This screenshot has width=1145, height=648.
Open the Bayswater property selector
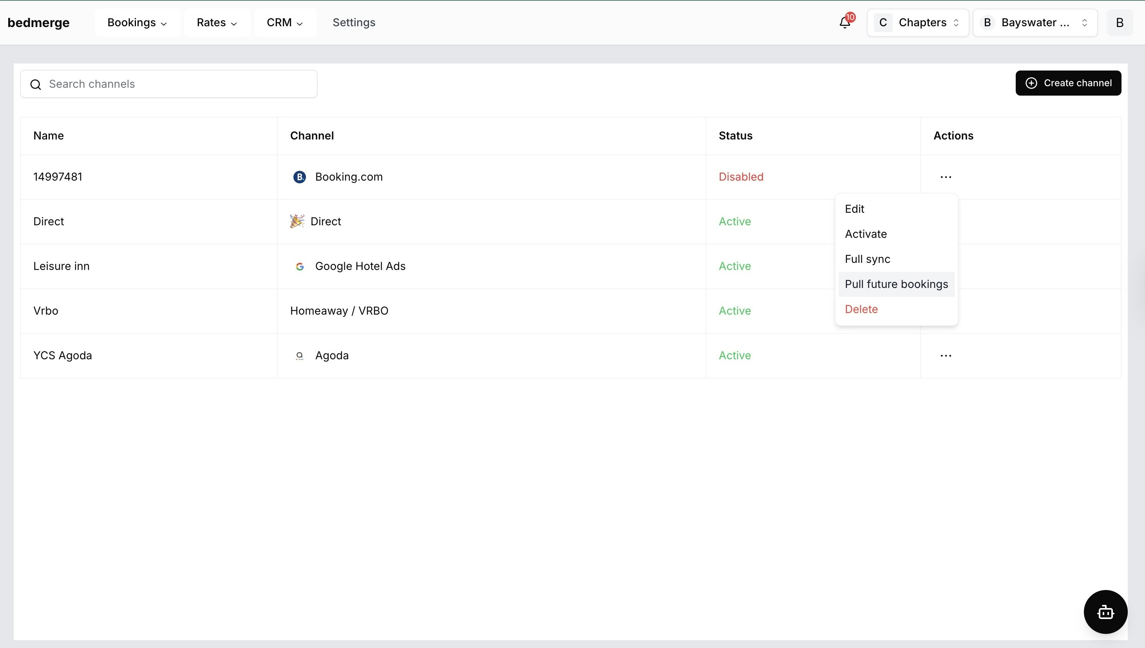point(1034,22)
